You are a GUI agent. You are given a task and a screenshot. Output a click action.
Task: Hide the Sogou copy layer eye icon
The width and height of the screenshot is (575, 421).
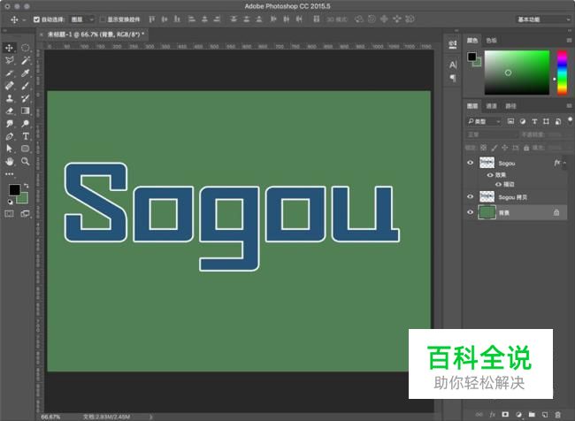470,197
